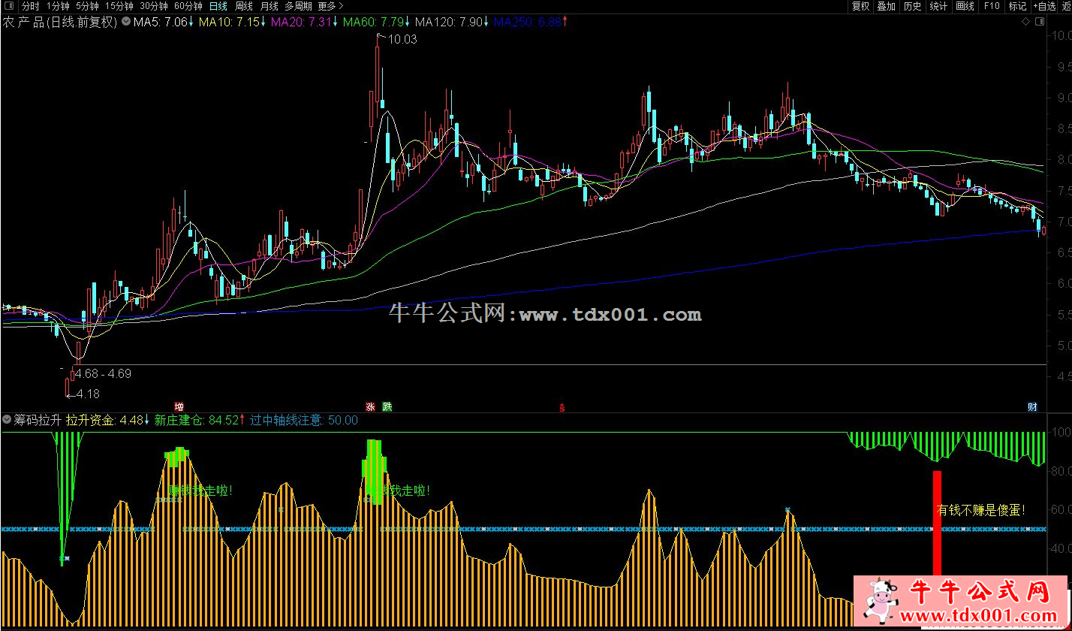Viewport: 1072px width, 631px height.
Task: Click the MA20: 7.31 indicator label
Action: 304,23
